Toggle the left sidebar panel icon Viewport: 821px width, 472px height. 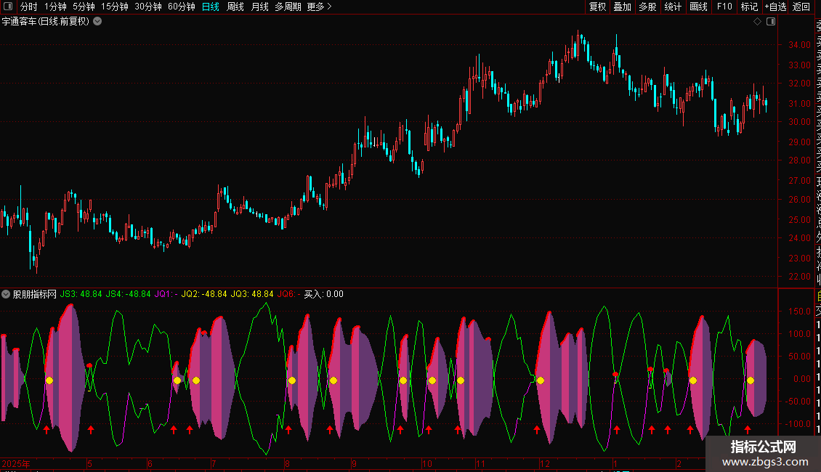tap(8, 7)
